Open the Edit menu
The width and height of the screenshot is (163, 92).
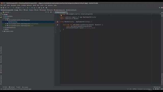click(x=5, y=5)
